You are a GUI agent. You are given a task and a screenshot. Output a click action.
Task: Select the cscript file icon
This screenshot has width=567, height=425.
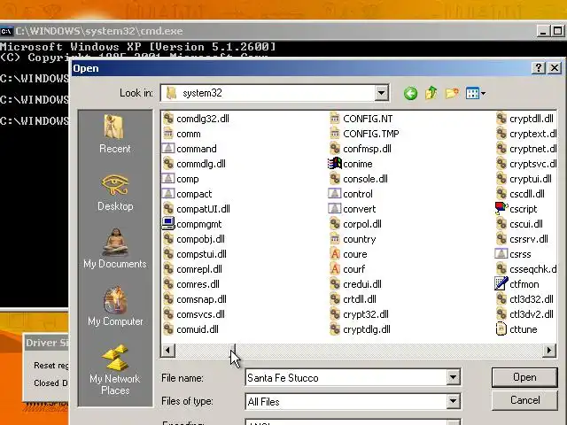tap(501, 209)
